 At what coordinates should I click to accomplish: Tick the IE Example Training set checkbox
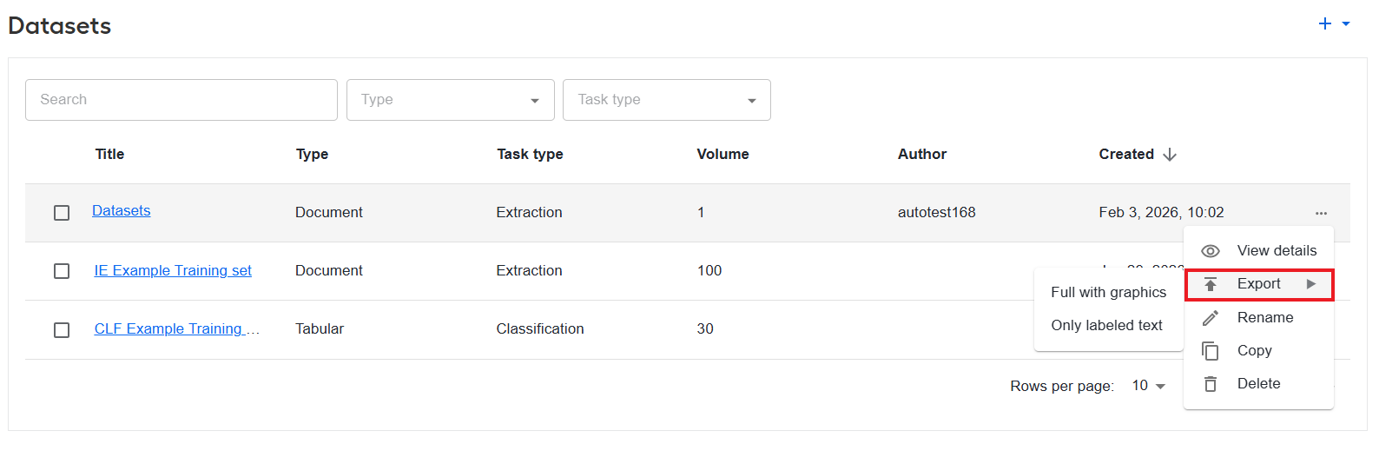pyautogui.click(x=62, y=271)
